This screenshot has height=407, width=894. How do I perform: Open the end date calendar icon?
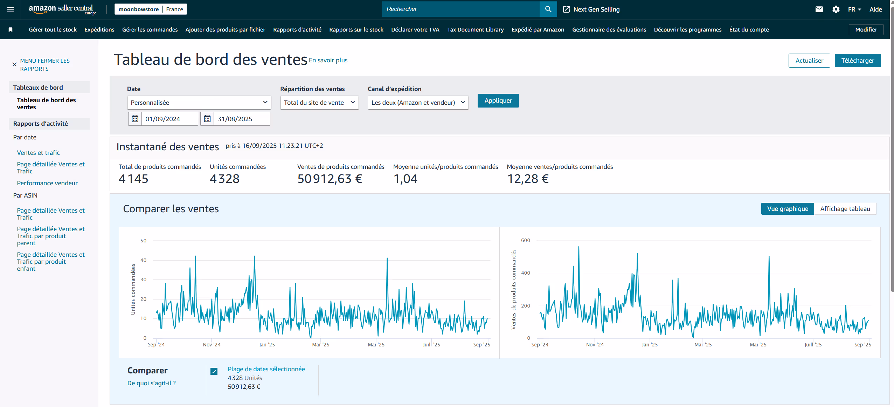coord(207,119)
